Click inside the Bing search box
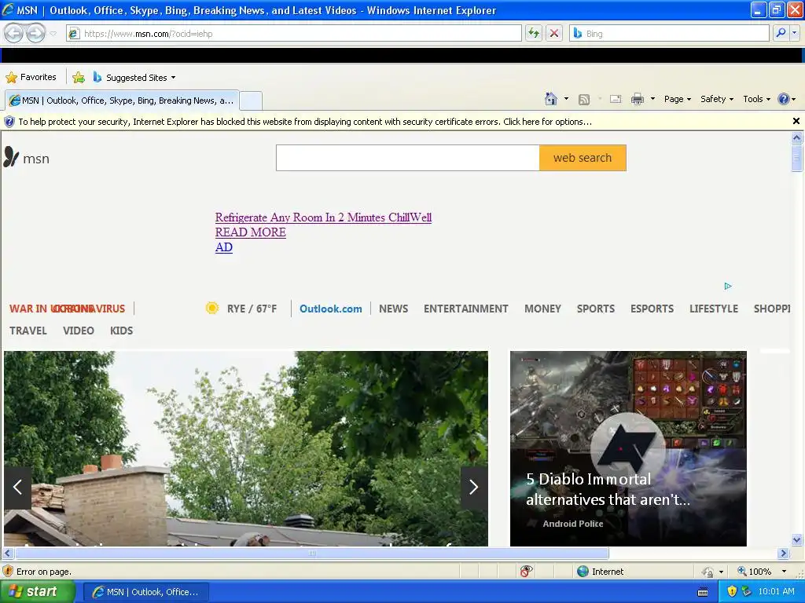The height and width of the screenshot is (603, 805). tap(669, 33)
